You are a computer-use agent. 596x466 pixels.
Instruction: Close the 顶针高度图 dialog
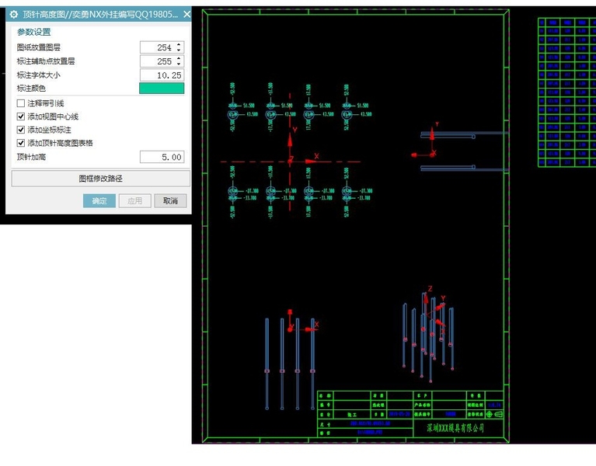186,15
